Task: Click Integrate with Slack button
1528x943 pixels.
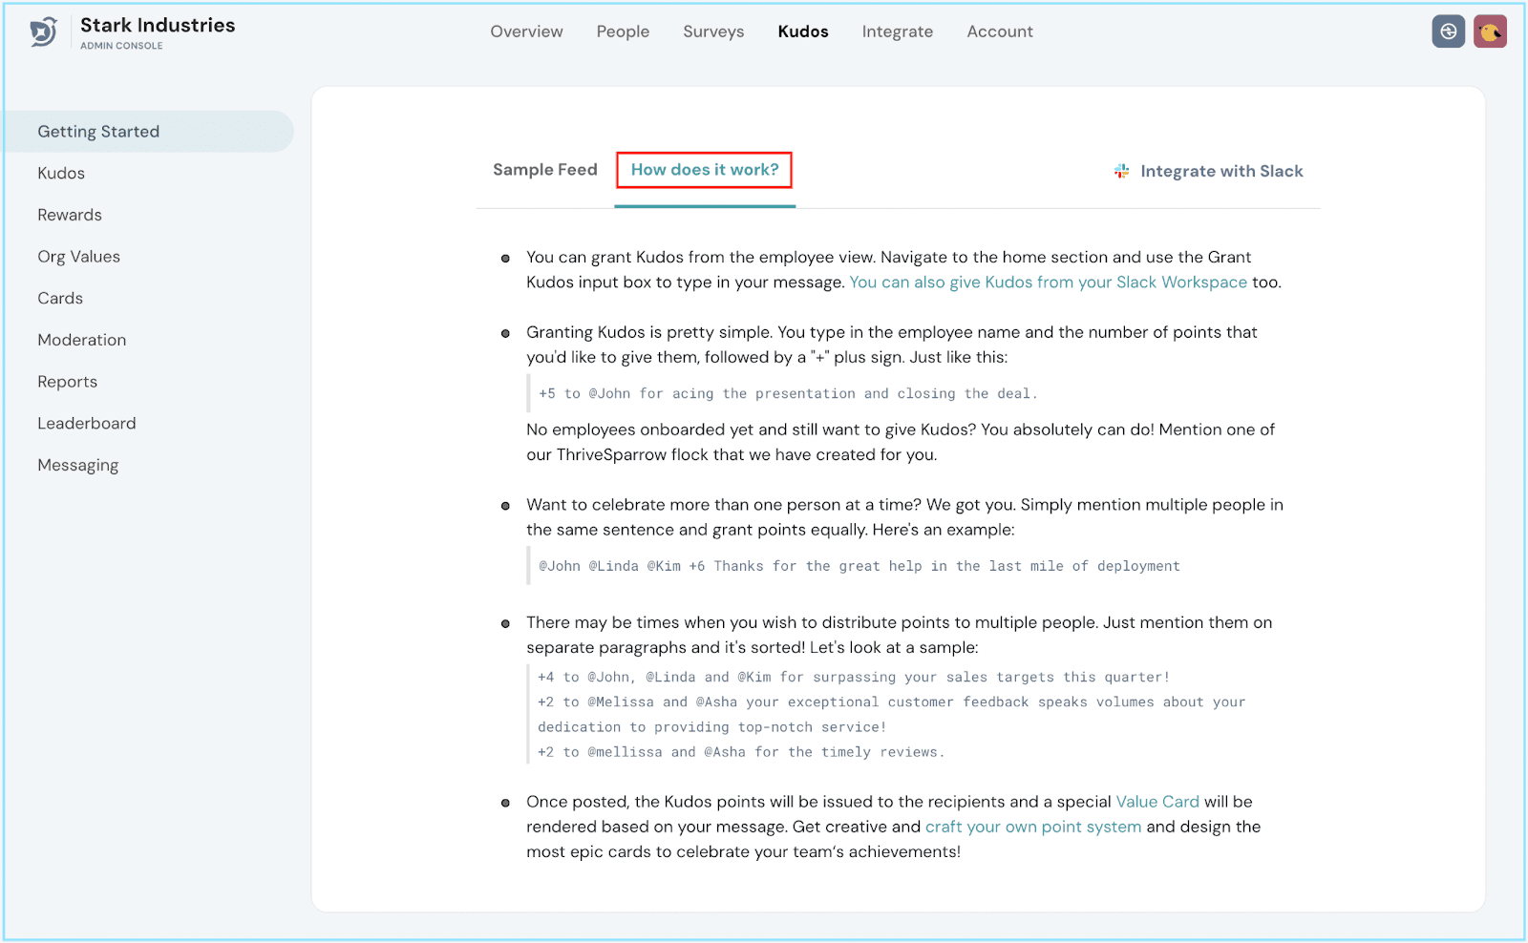Action: tap(1209, 171)
